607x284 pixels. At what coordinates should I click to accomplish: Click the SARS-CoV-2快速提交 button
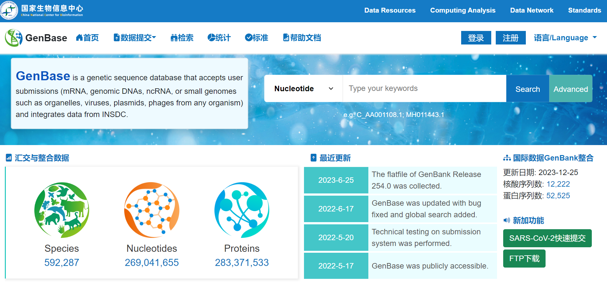547,238
